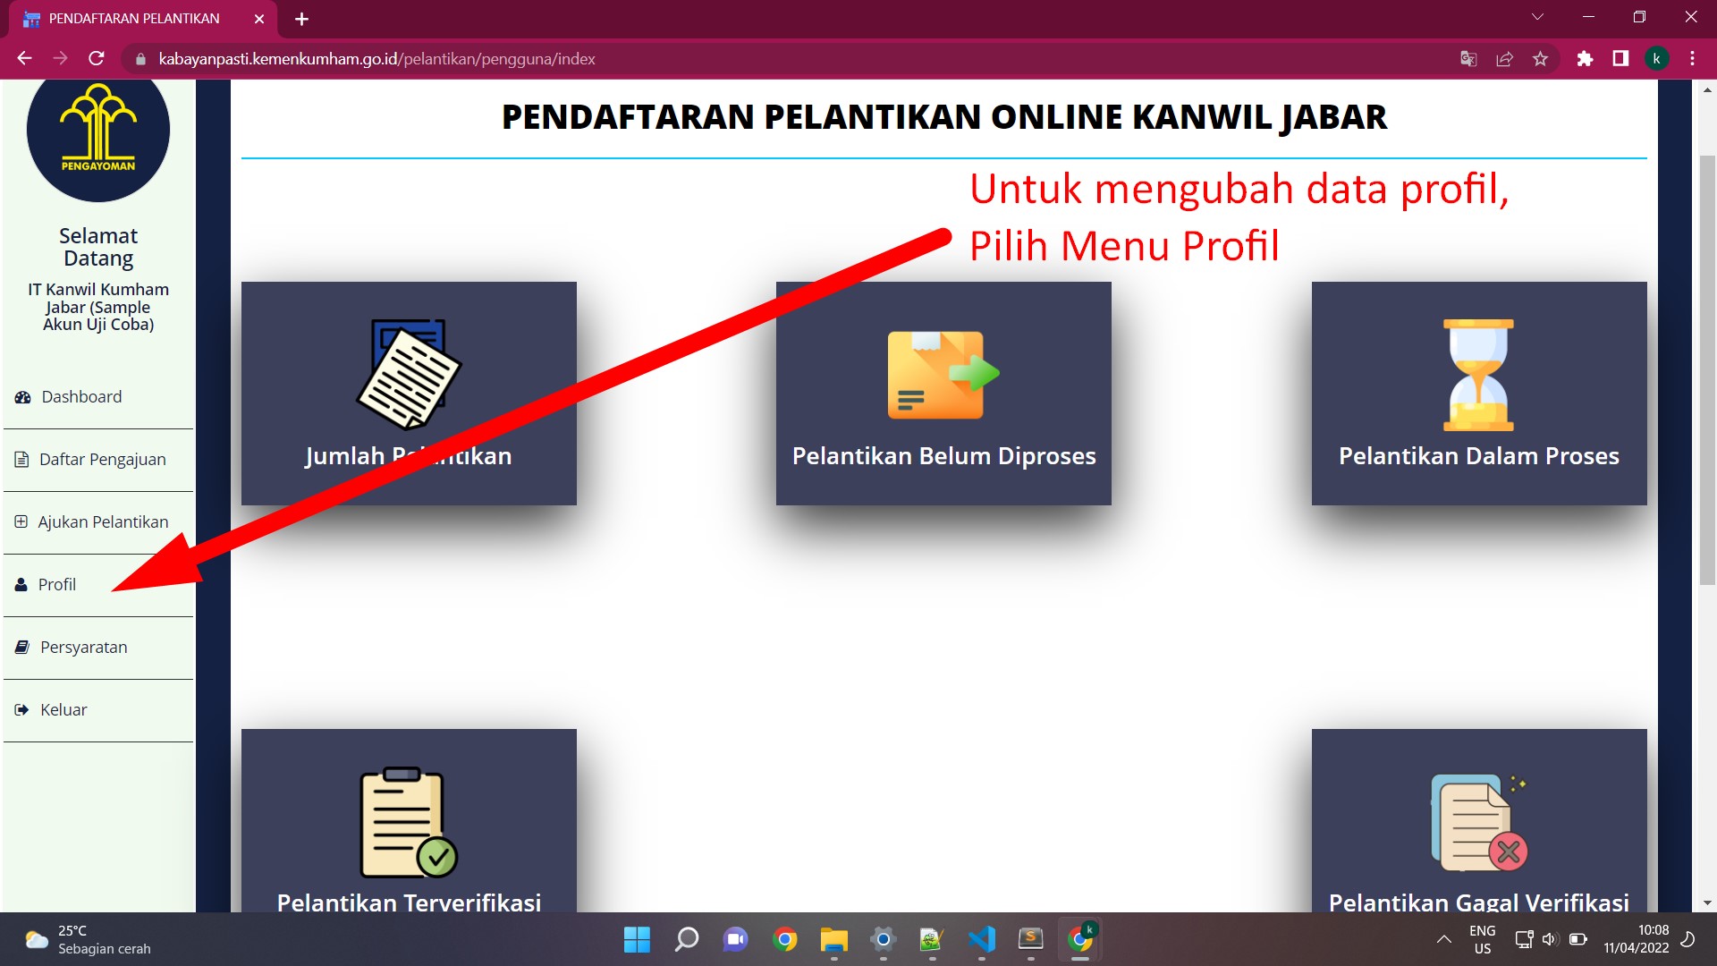Expand the tab search chevron
The height and width of the screenshot is (966, 1717).
click(x=1537, y=17)
